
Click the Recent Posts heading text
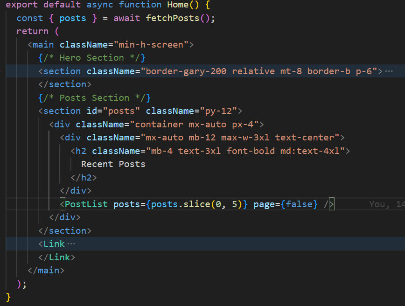[x=113, y=164]
